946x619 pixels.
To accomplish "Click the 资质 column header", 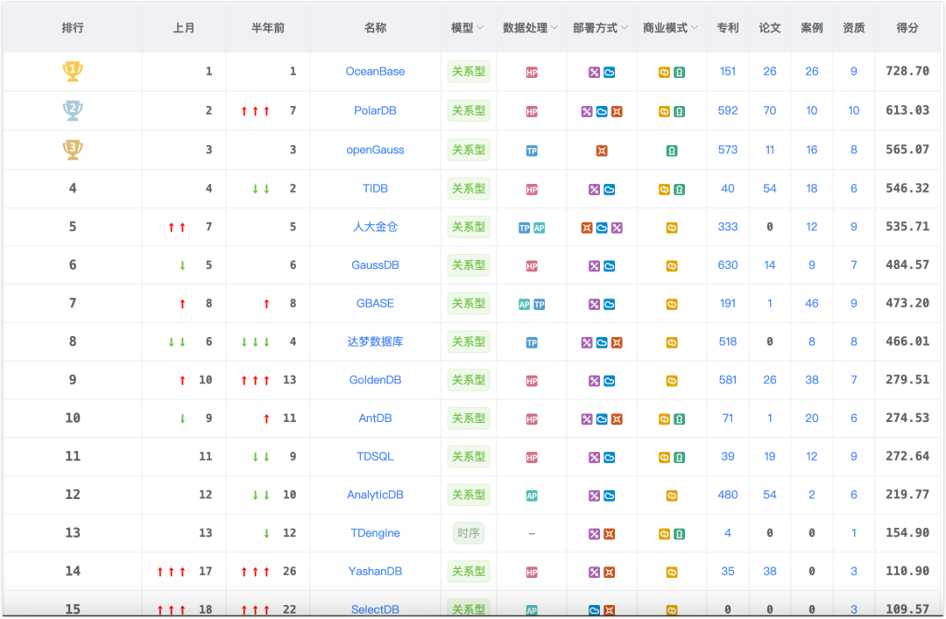I will pyautogui.click(x=854, y=28).
